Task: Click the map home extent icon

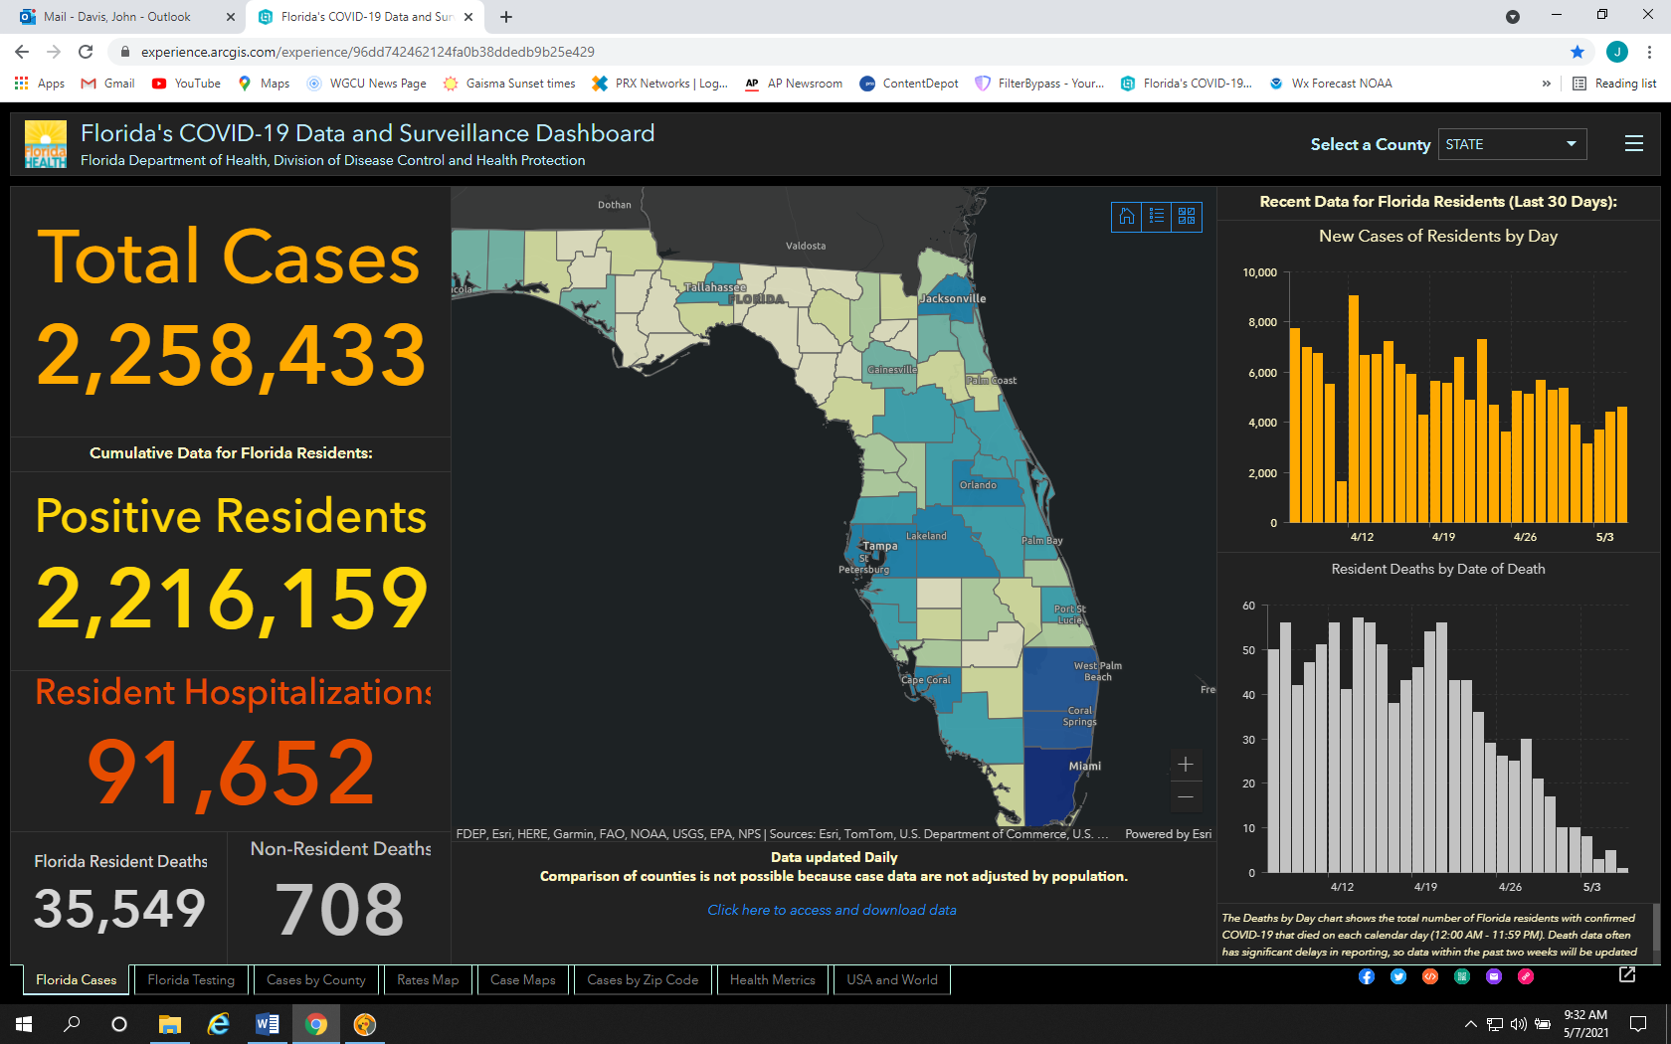Action: click(1127, 217)
